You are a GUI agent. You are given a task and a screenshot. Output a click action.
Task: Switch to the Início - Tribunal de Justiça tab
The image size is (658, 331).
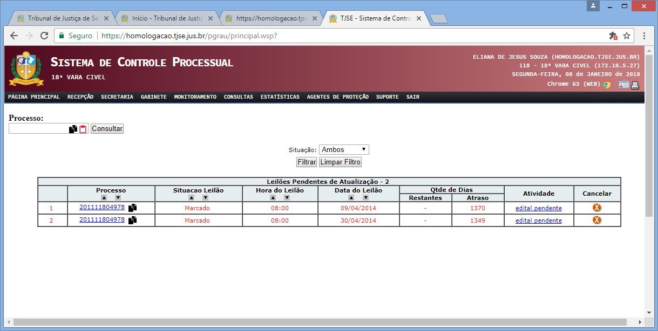pos(167,18)
